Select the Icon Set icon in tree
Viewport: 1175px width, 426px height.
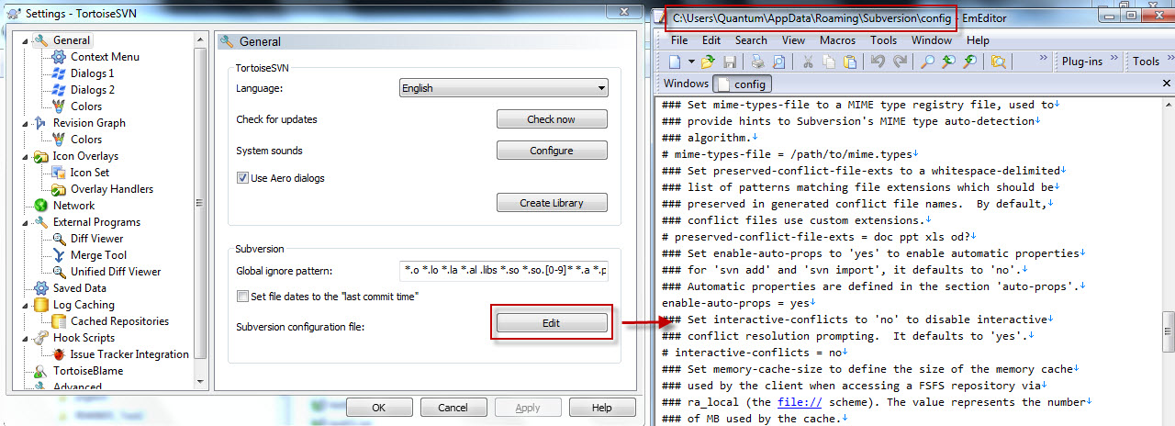(x=59, y=173)
